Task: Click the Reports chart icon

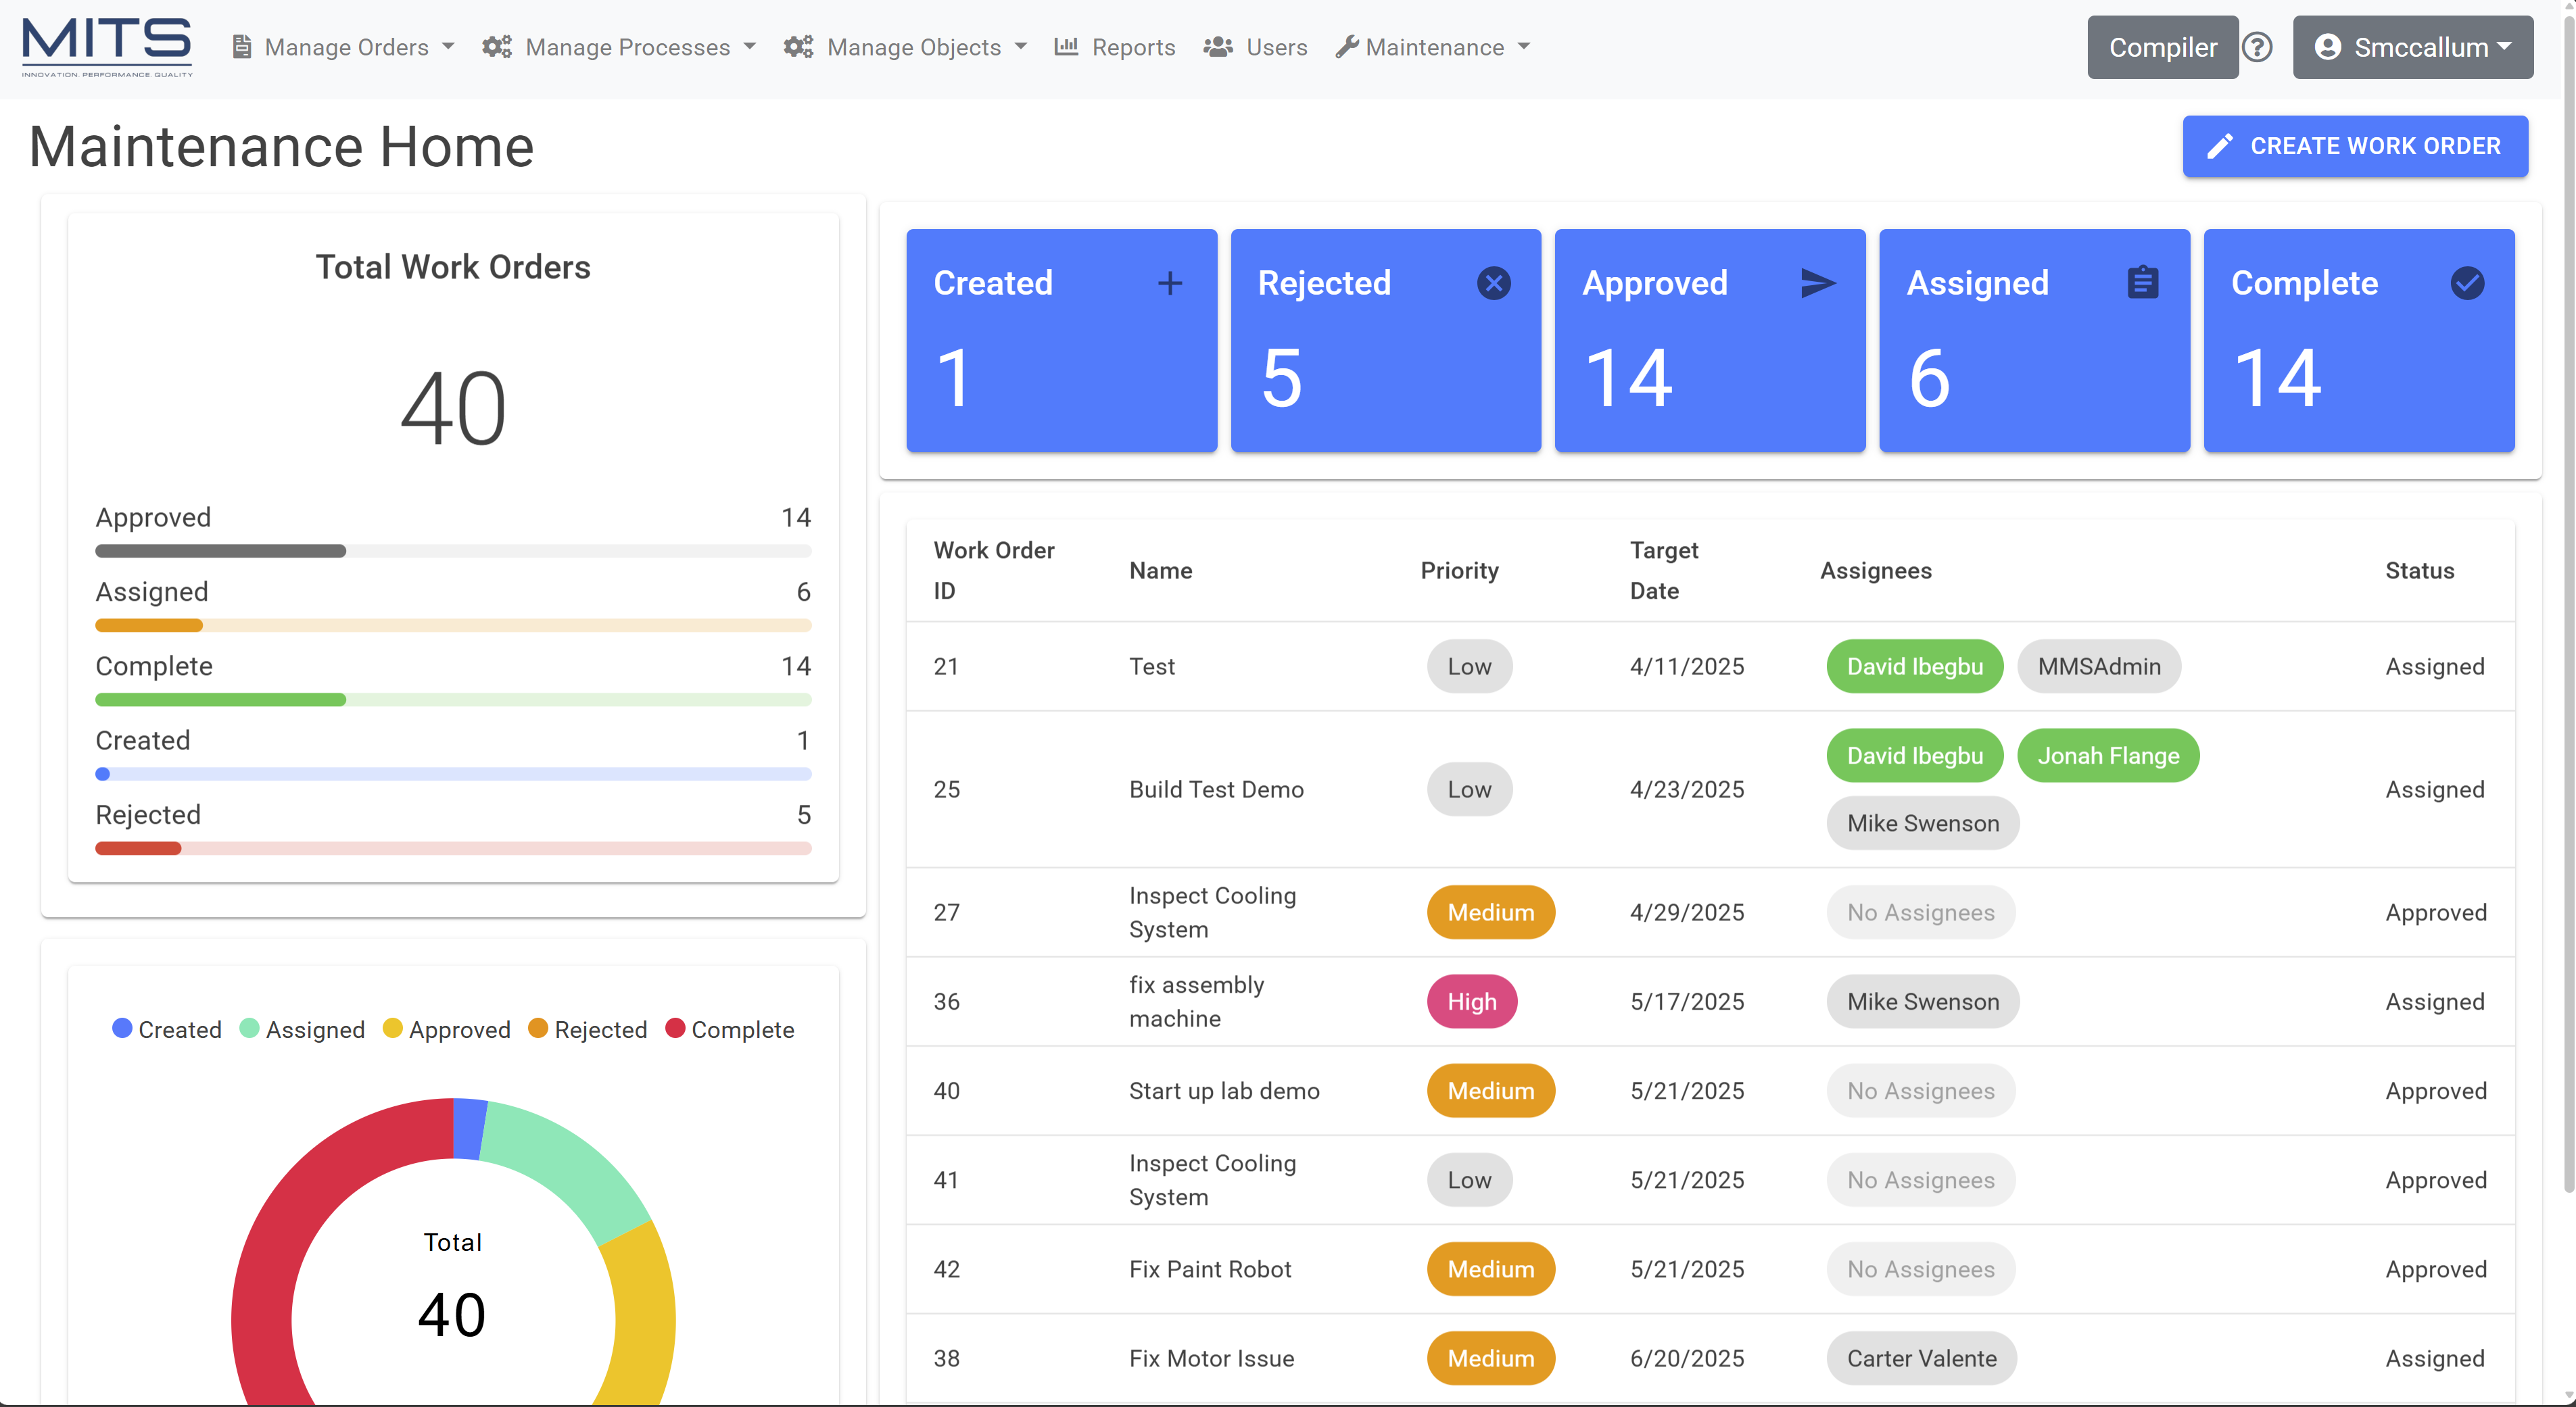Action: (1066, 47)
